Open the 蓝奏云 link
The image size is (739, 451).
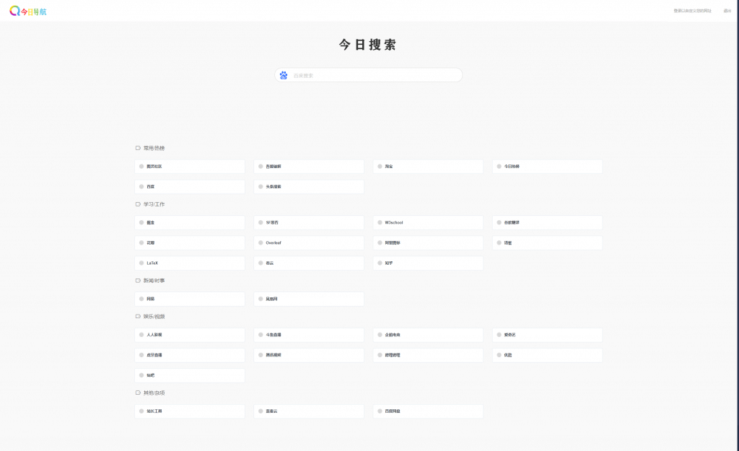click(309, 411)
